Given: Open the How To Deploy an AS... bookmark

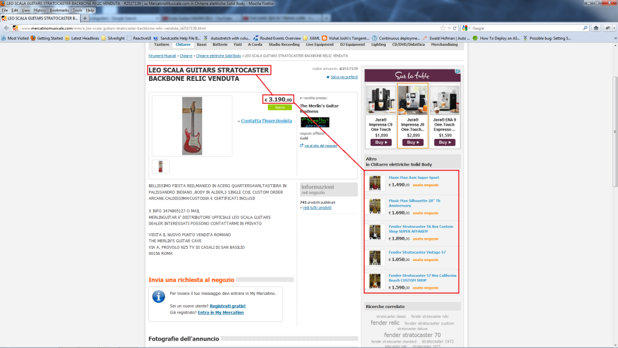Looking at the screenshot, I should (497, 38).
